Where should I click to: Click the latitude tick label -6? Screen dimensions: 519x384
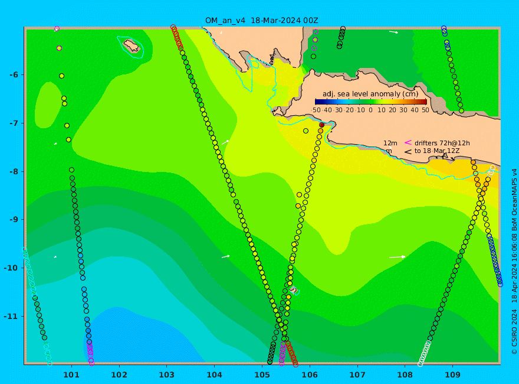(14, 75)
